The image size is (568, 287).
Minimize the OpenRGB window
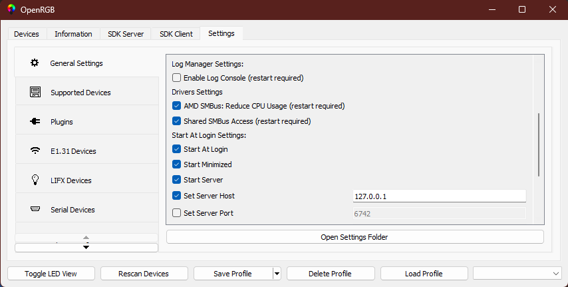[x=492, y=9]
